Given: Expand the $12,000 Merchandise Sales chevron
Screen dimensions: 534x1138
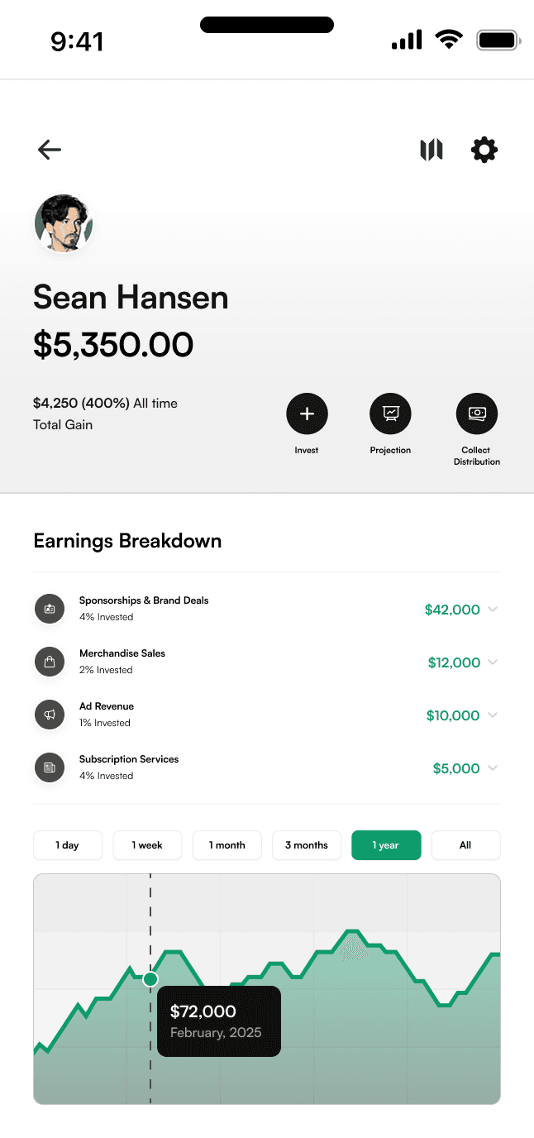Looking at the screenshot, I should coord(493,662).
